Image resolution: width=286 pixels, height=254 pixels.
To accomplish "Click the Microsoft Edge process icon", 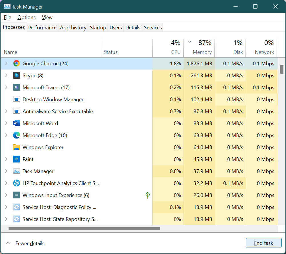I will pos(17,135).
